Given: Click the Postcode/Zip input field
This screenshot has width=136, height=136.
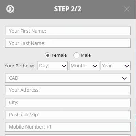Looking at the screenshot, I should click(68, 115).
